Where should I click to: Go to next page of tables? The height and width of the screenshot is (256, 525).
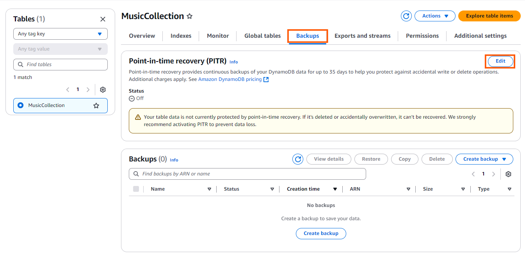[88, 89]
